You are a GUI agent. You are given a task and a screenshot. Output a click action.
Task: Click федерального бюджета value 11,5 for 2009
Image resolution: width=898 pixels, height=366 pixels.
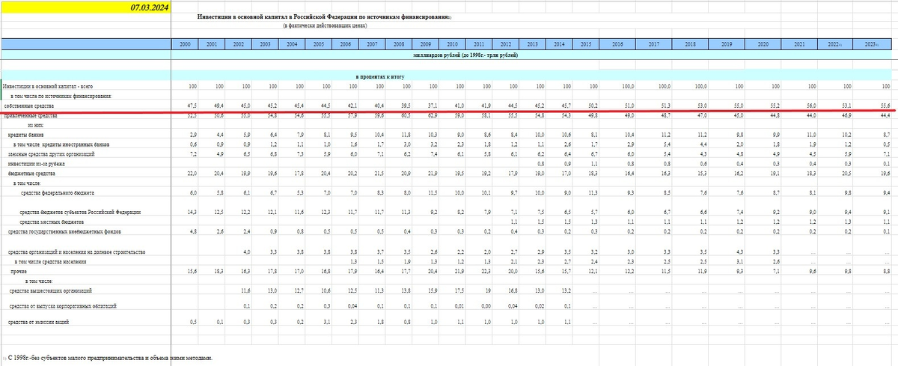pos(432,193)
